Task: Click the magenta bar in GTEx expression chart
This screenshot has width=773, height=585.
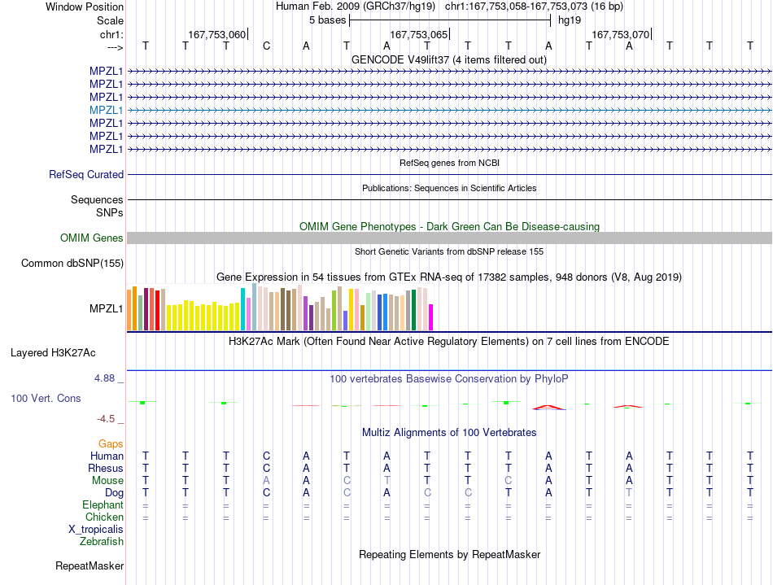Action: point(431,317)
